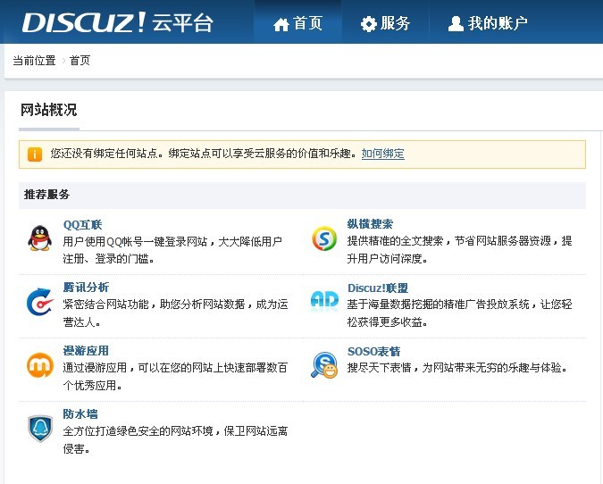Screen dimensions: 603x484
Task: Click the 首页 breadcrumb text
Action: pos(80,61)
